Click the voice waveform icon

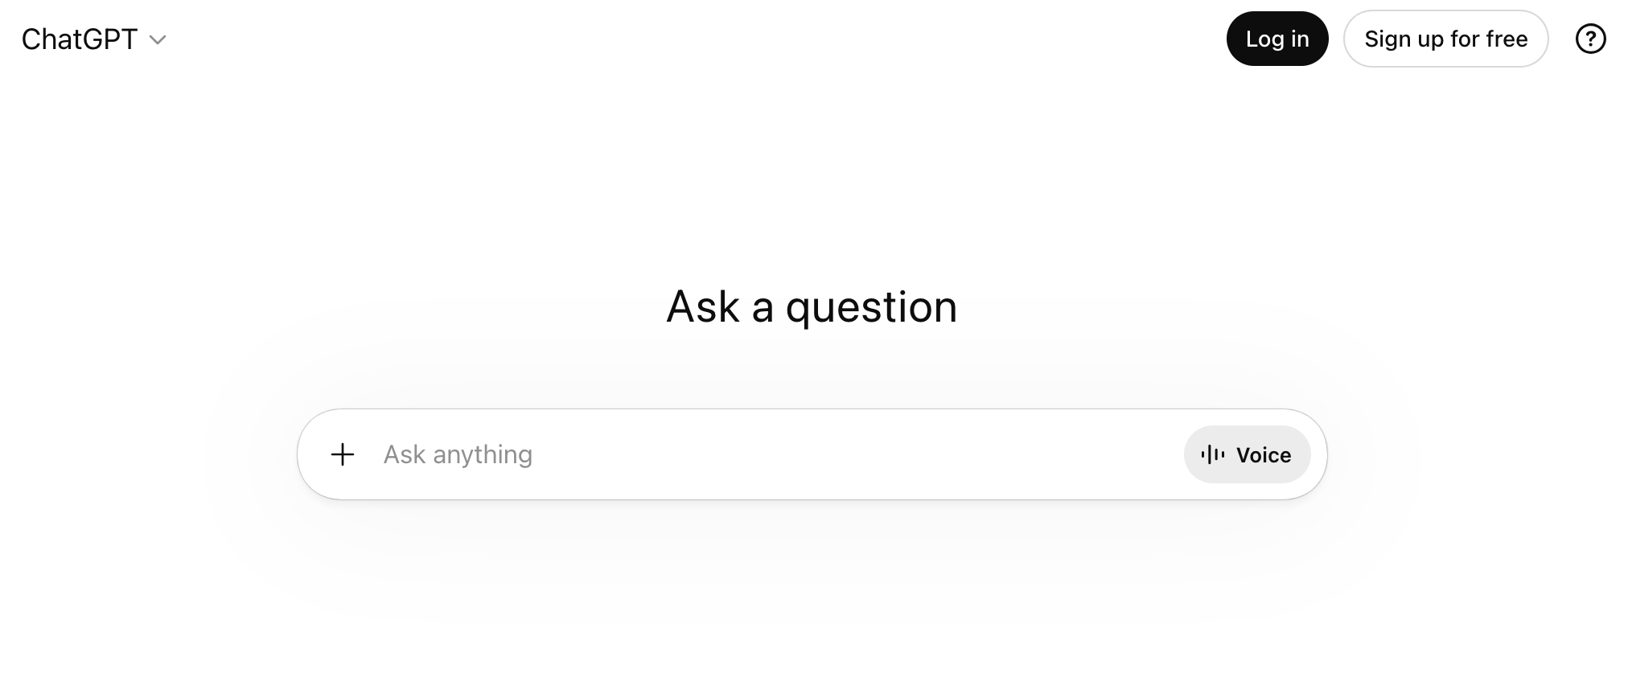pos(1212,454)
